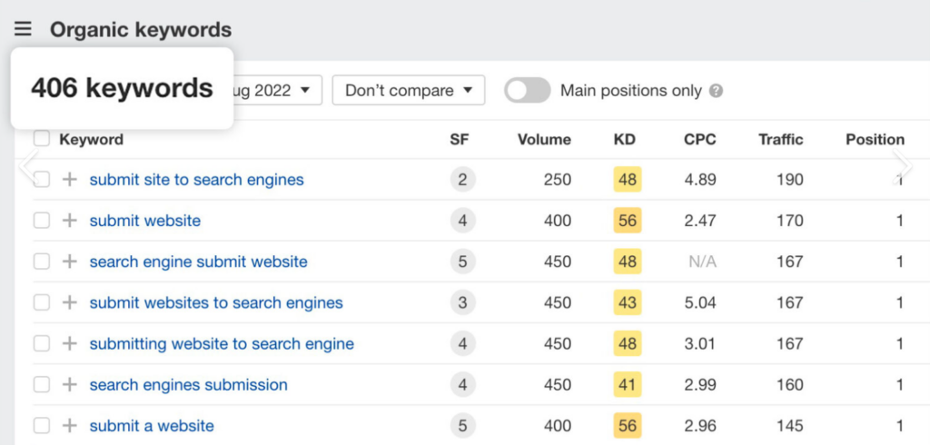This screenshot has height=445, width=930.
Task: Sort by the Keyword column header
Action: (x=92, y=140)
